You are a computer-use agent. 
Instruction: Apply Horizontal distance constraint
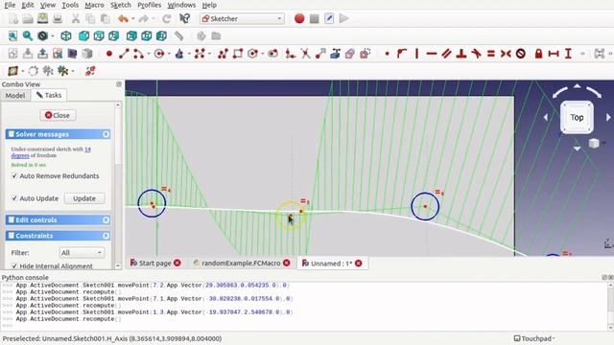pyautogui.click(x=554, y=54)
